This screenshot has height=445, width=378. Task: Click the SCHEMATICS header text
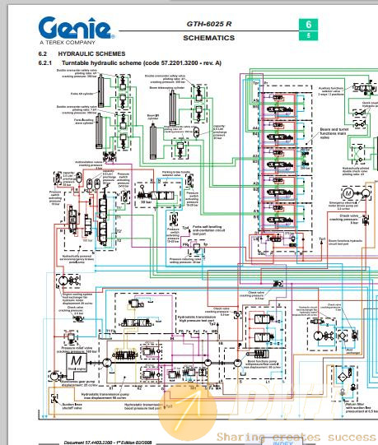(209, 38)
